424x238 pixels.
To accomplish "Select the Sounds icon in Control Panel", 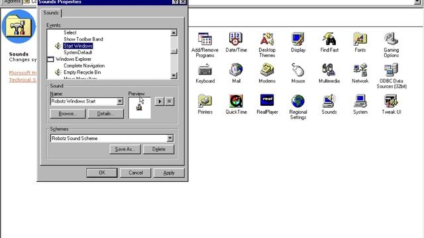I will 329,101.
